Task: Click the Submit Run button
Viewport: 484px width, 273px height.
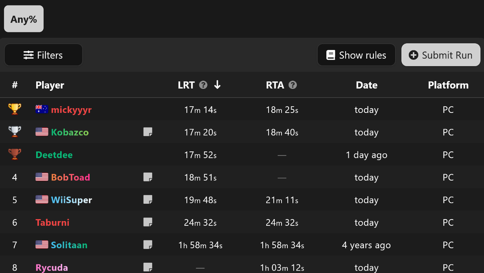Action: pos(441,55)
